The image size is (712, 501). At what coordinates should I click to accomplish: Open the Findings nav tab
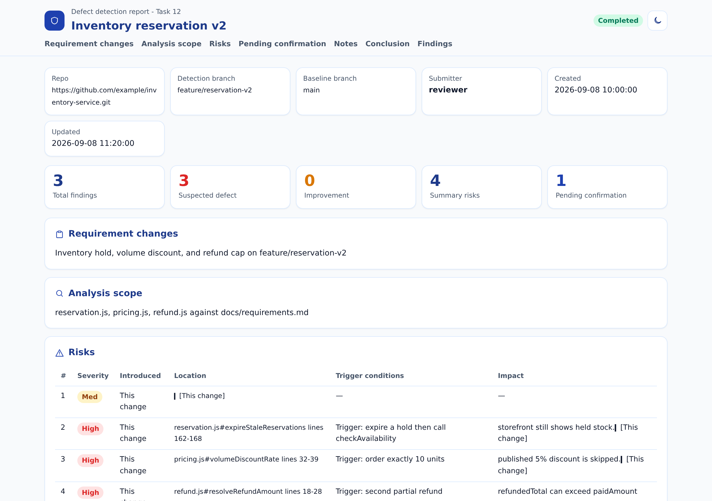pos(435,44)
